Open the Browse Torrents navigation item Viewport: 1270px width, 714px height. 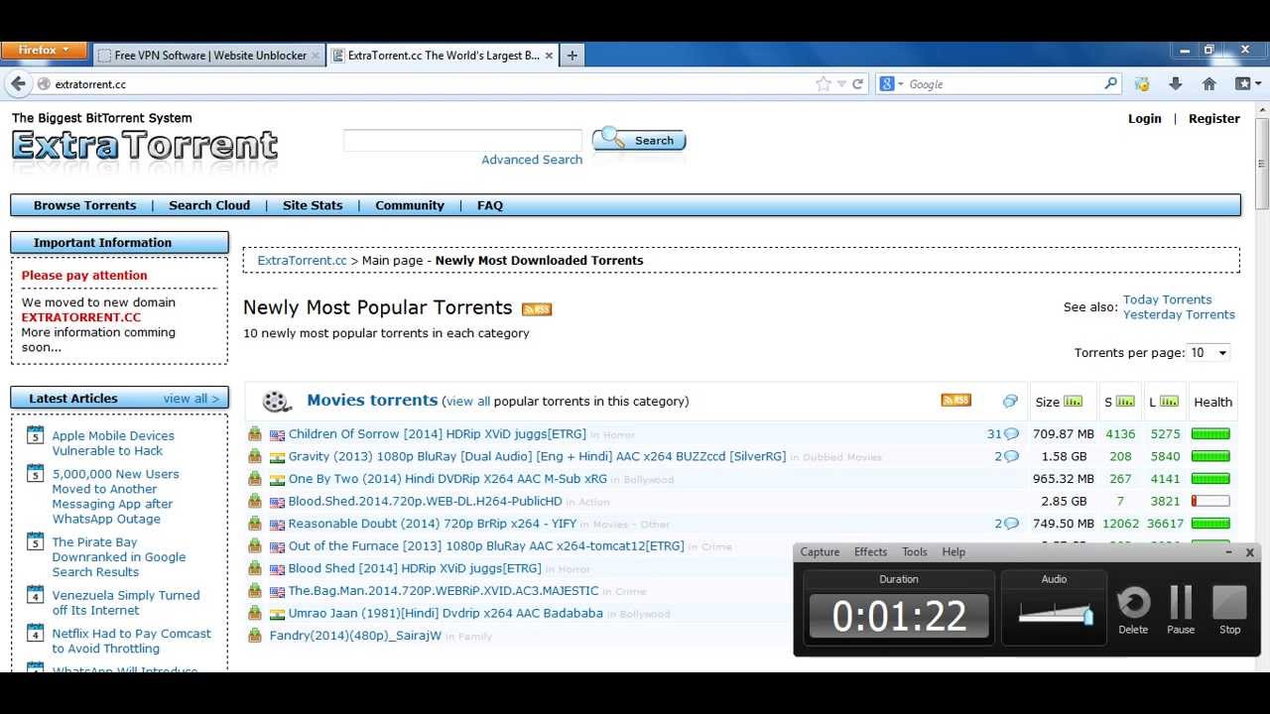tap(85, 205)
